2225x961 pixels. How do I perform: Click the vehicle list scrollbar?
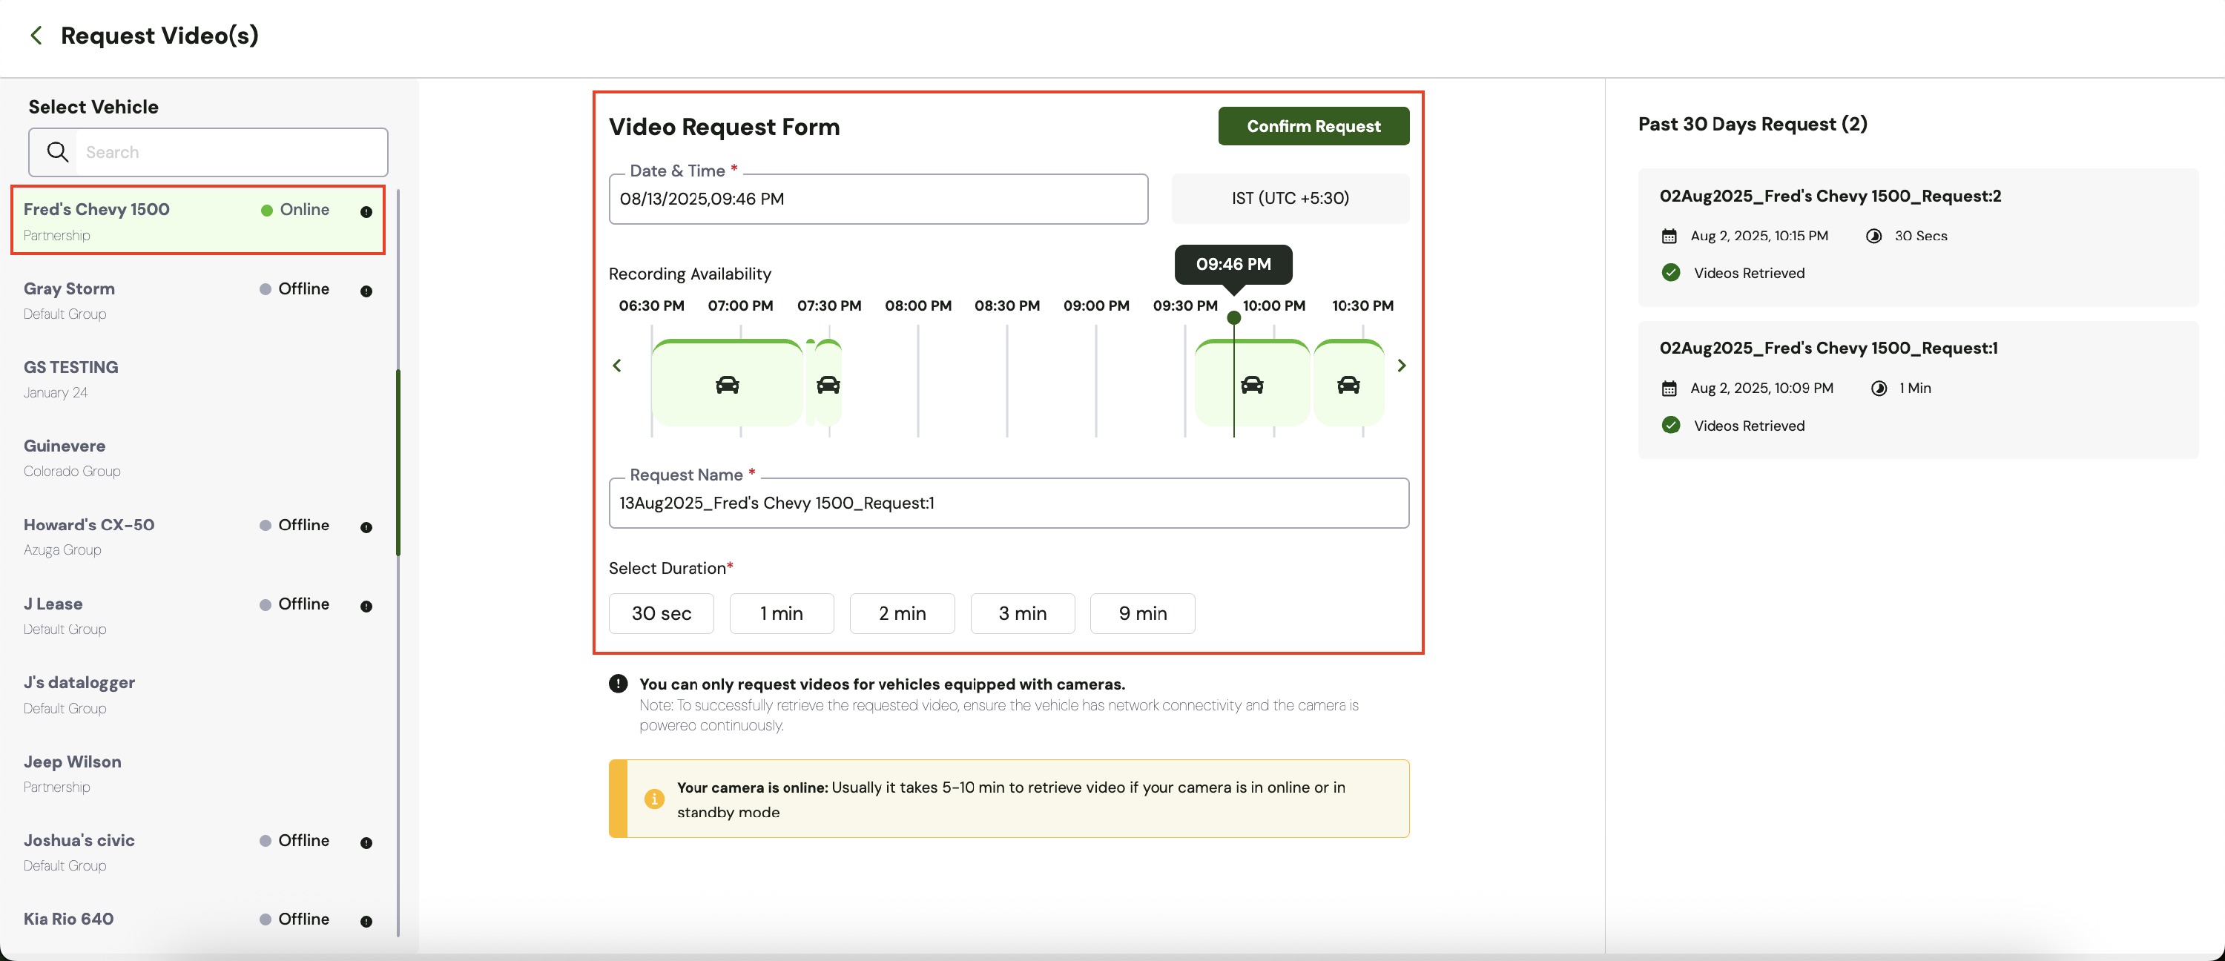tap(398, 462)
